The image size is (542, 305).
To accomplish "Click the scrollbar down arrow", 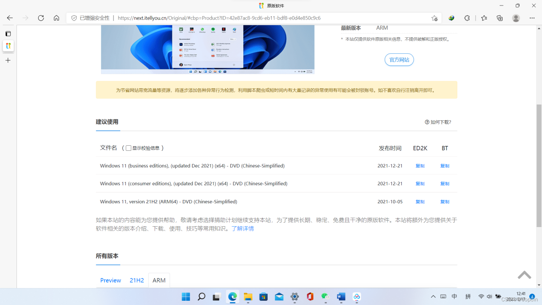I will [x=539, y=285].
